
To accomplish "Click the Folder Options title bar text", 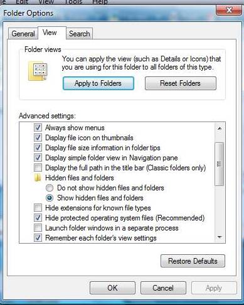I will coord(28,13).
